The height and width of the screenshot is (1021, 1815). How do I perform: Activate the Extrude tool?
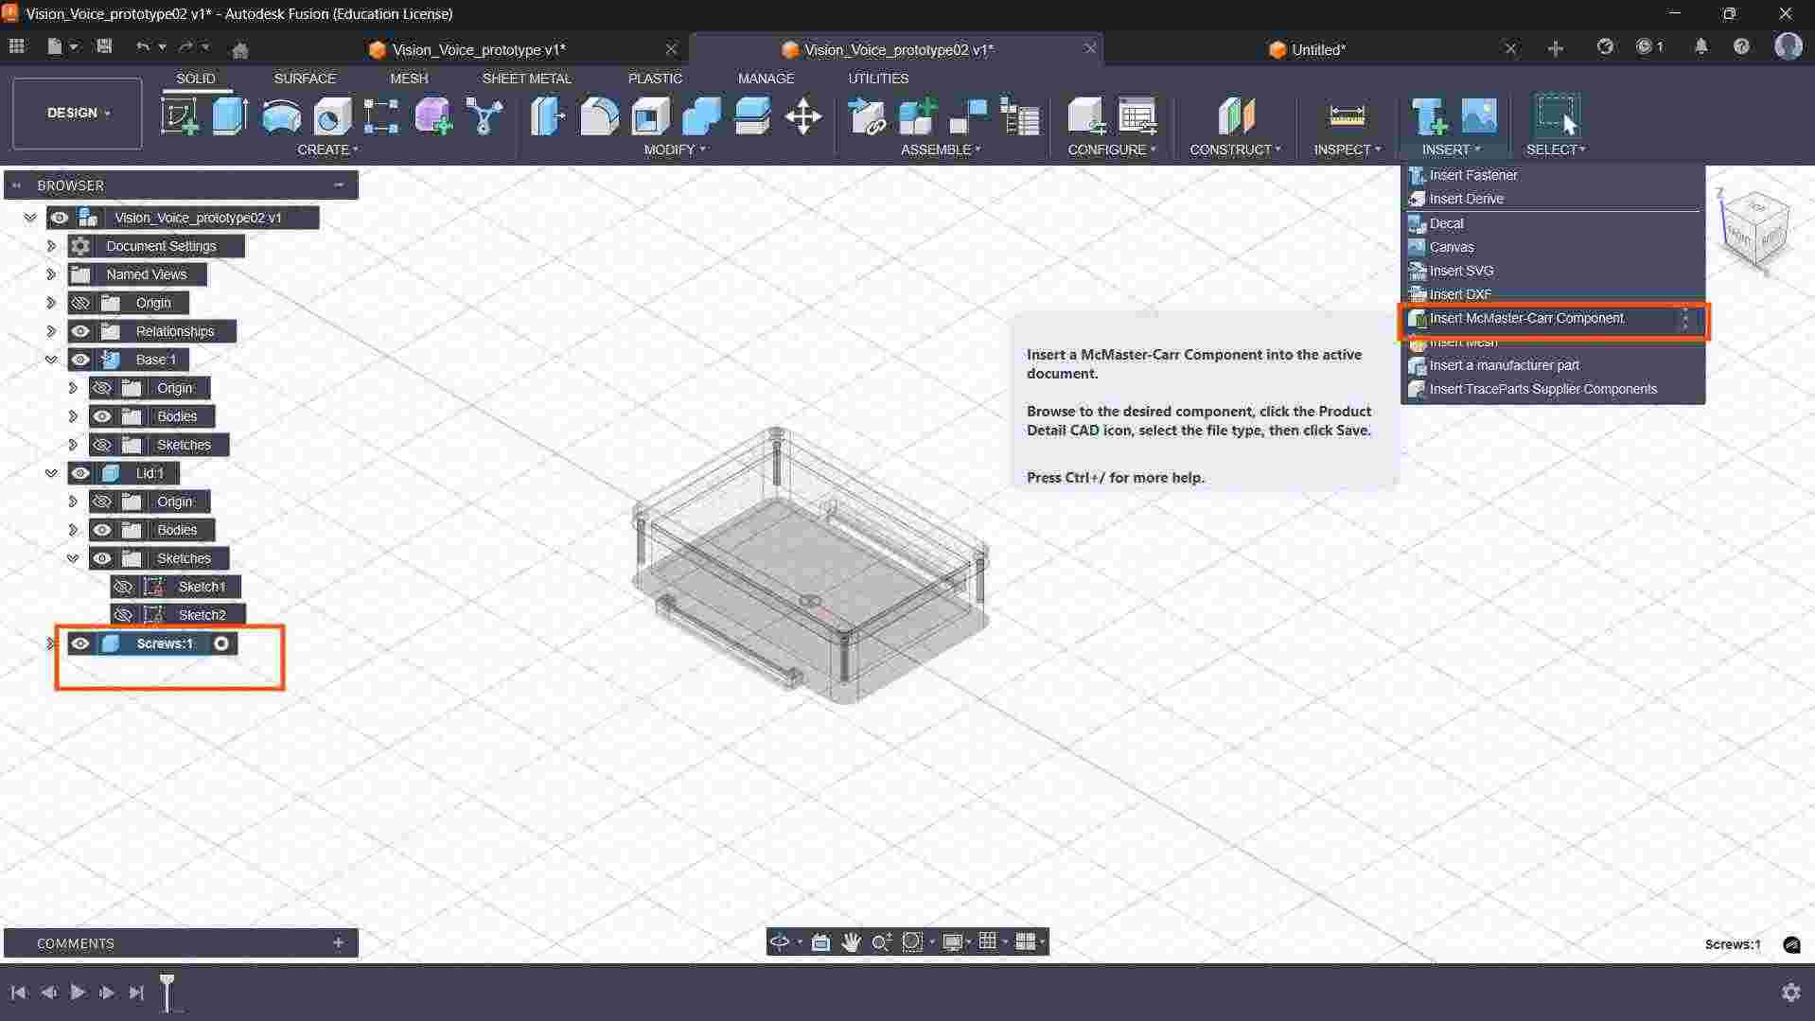[230, 116]
